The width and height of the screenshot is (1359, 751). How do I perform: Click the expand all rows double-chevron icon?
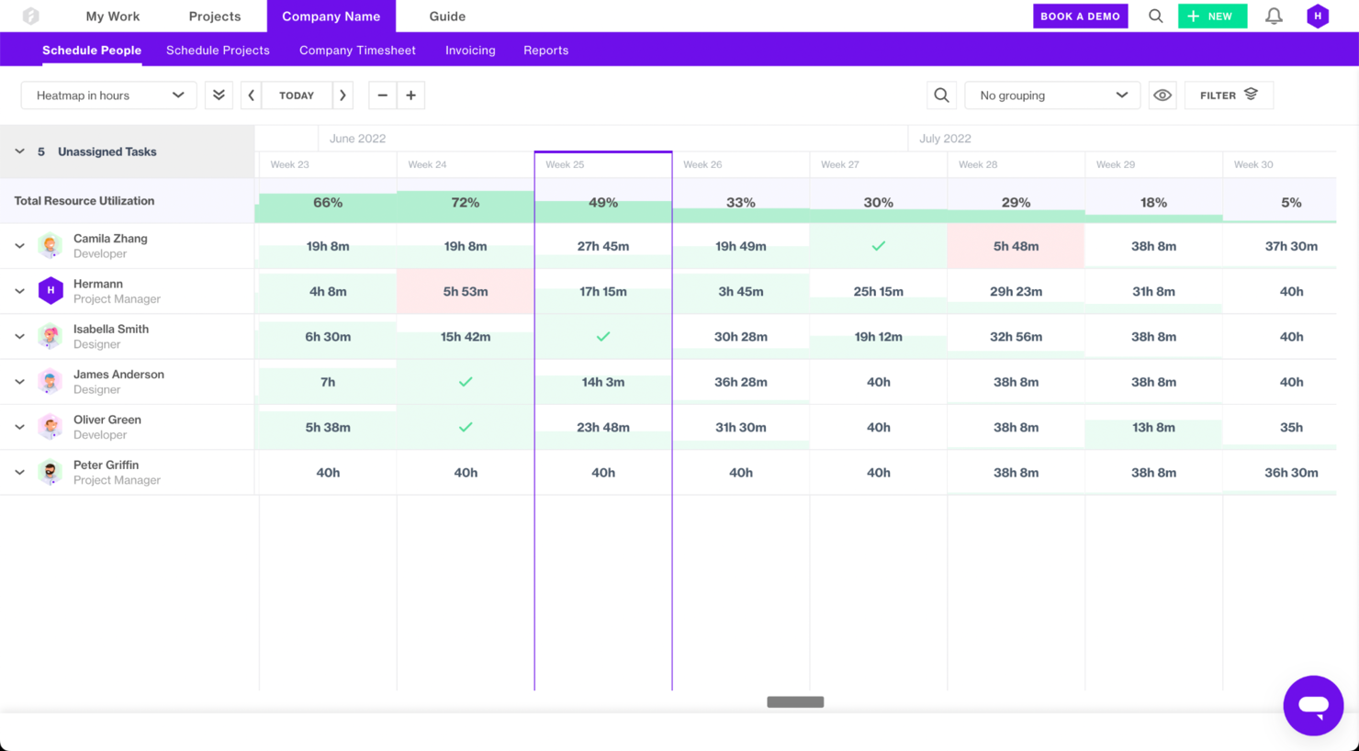pyautogui.click(x=219, y=95)
